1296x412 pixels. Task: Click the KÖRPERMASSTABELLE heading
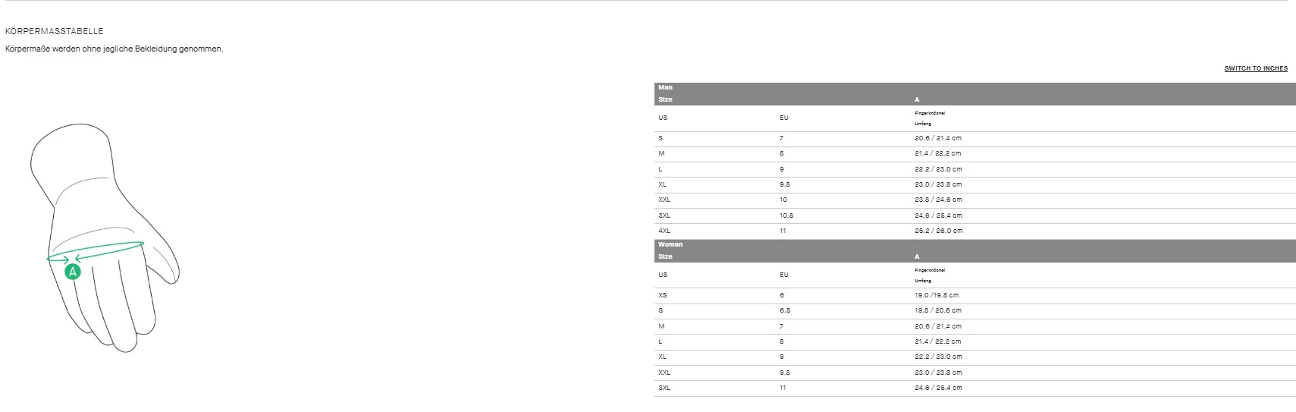click(54, 31)
